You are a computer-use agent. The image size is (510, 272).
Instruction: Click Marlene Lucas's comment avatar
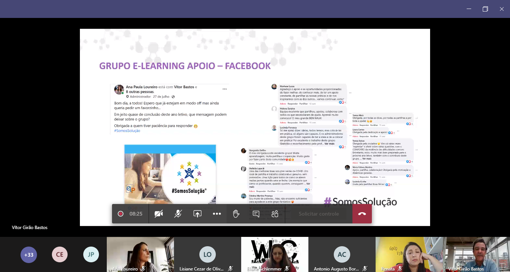point(274,87)
